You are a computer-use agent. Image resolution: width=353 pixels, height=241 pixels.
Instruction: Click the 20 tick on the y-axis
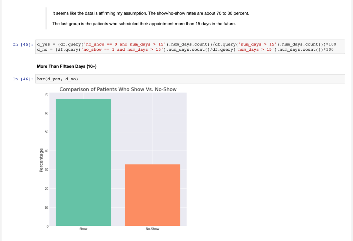[47, 189]
